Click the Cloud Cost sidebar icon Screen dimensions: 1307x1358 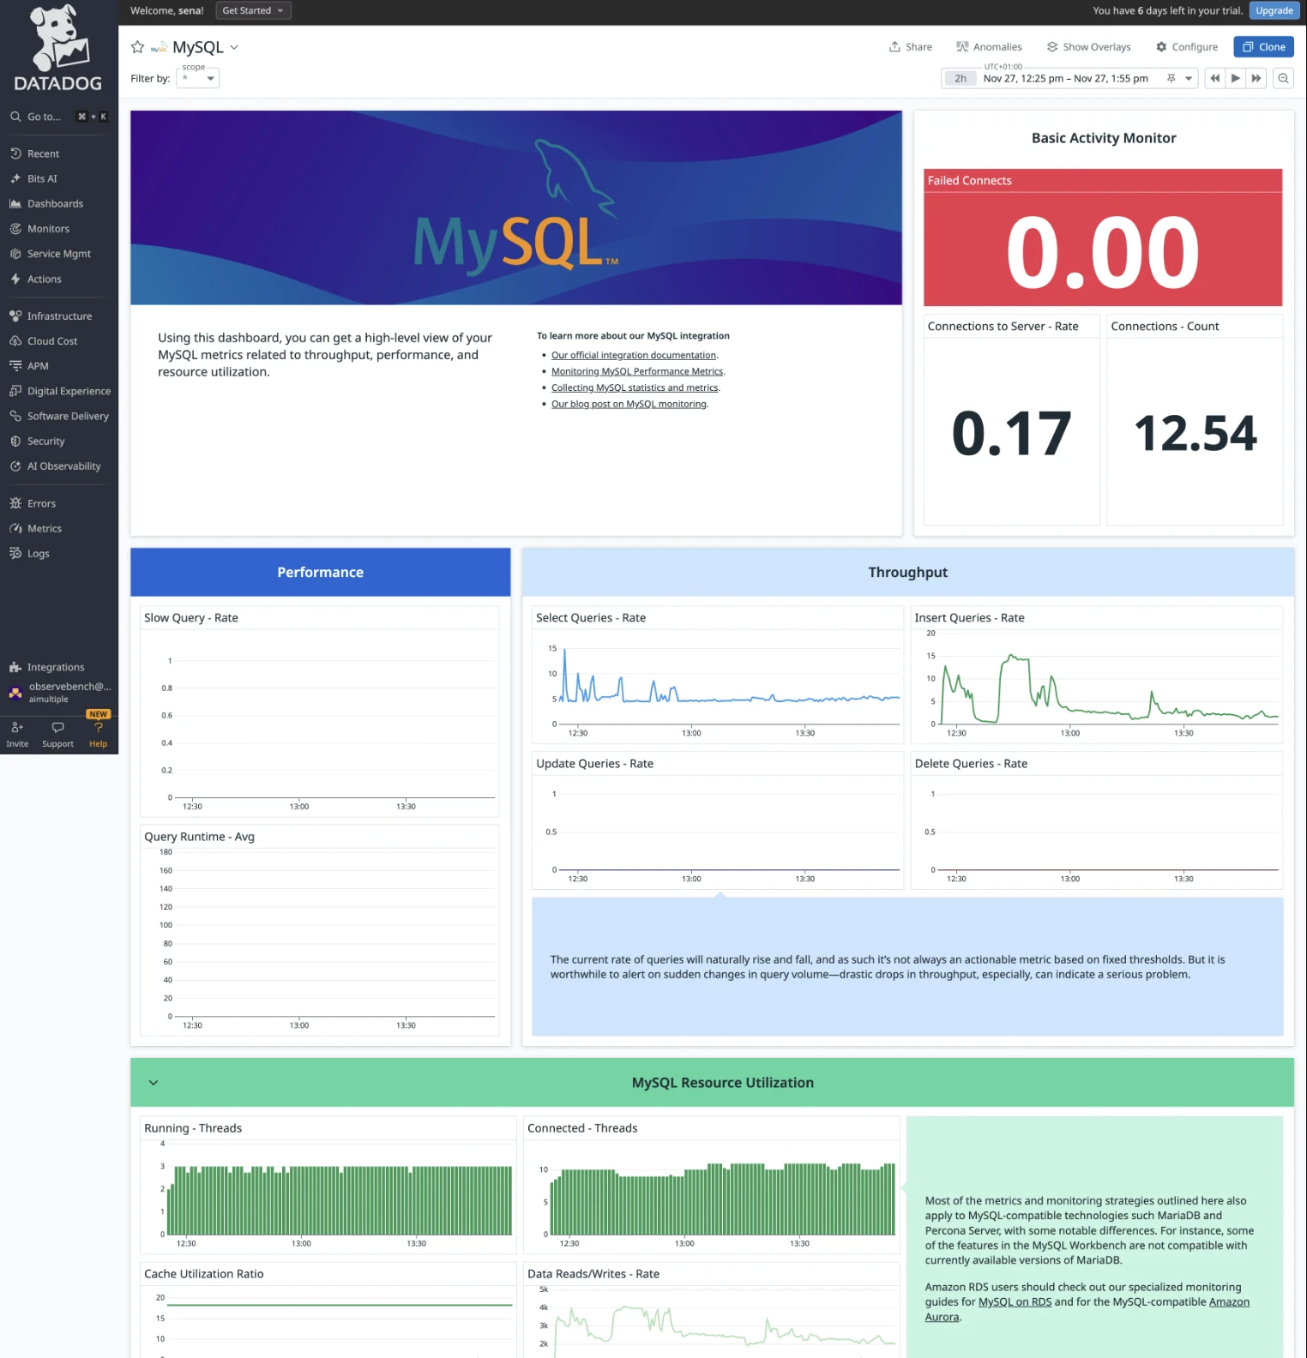click(15, 340)
